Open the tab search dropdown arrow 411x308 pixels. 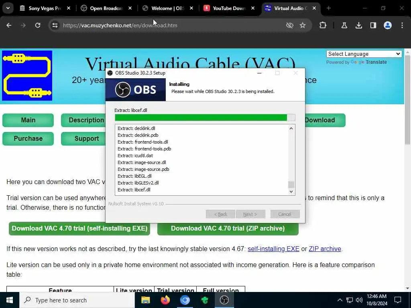[x=8, y=8]
